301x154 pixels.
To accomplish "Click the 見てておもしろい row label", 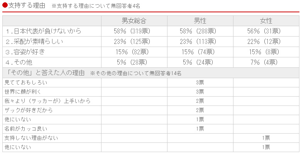I will point(26,83).
